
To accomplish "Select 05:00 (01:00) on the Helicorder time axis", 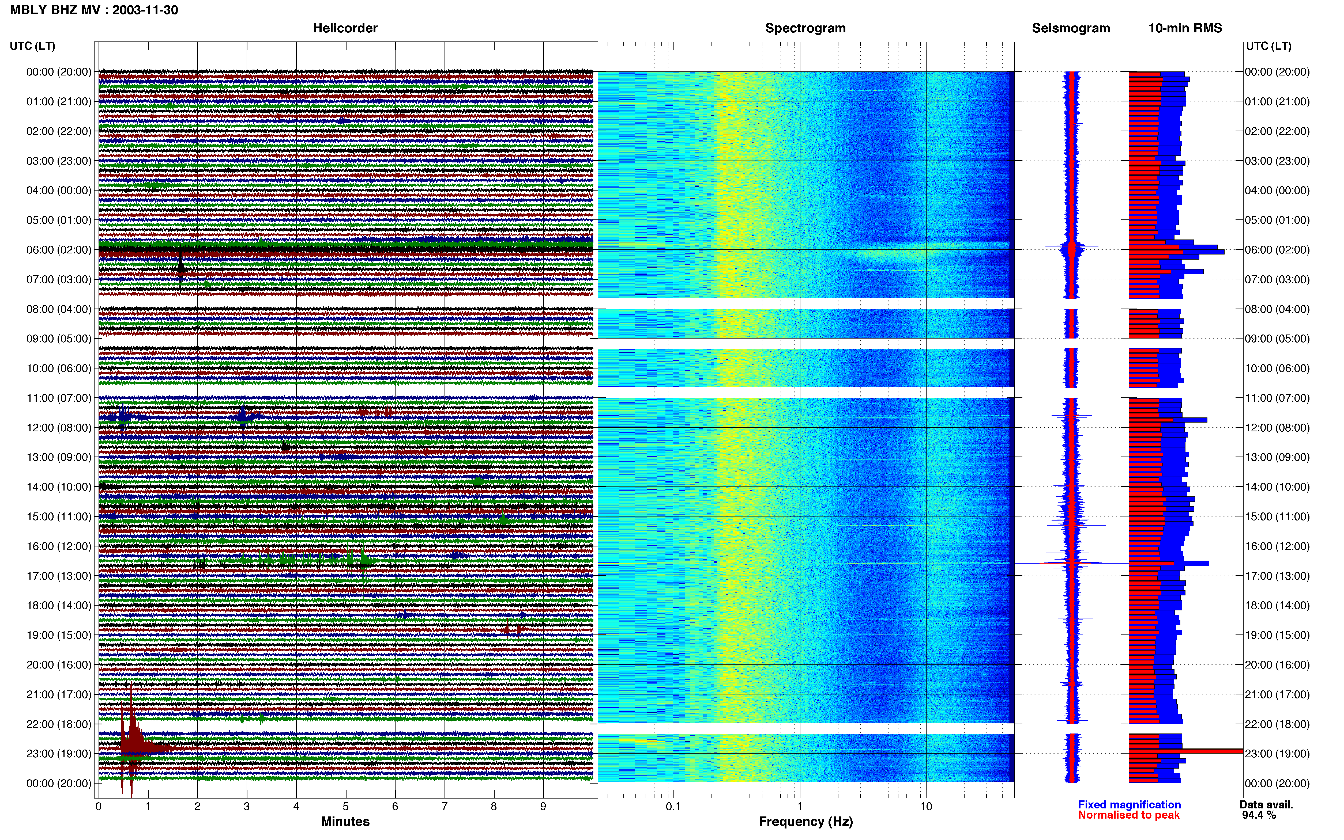I will (x=59, y=220).
